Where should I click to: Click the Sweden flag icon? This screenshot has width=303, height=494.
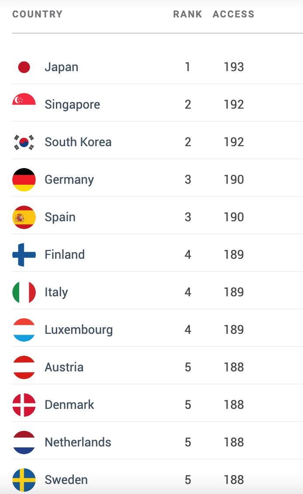click(24, 480)
